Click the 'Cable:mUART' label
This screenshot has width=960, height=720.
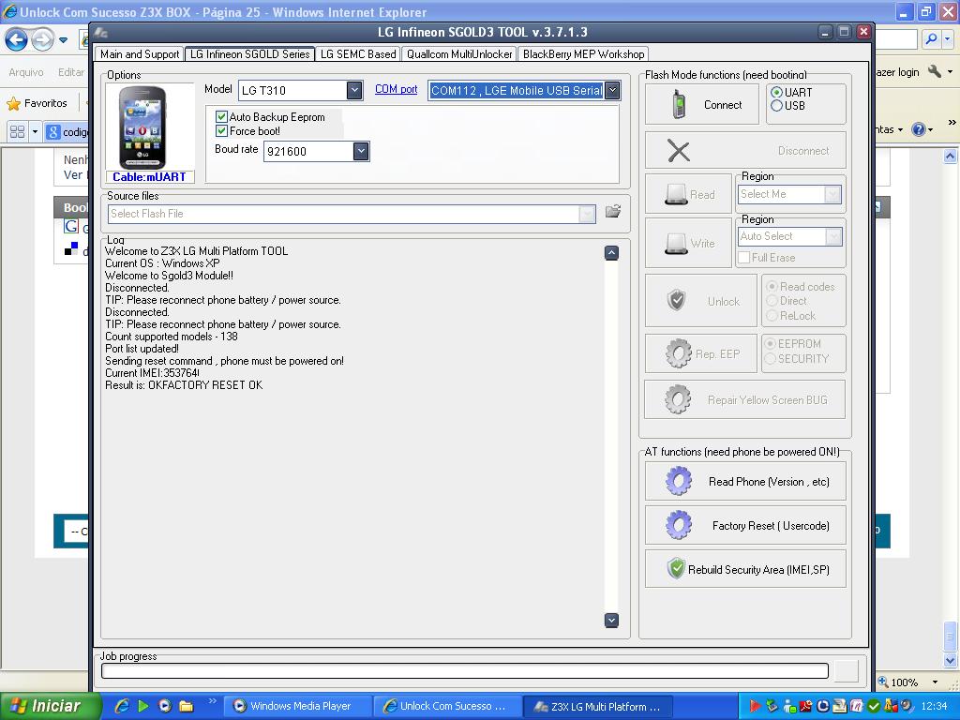[149, 177]
